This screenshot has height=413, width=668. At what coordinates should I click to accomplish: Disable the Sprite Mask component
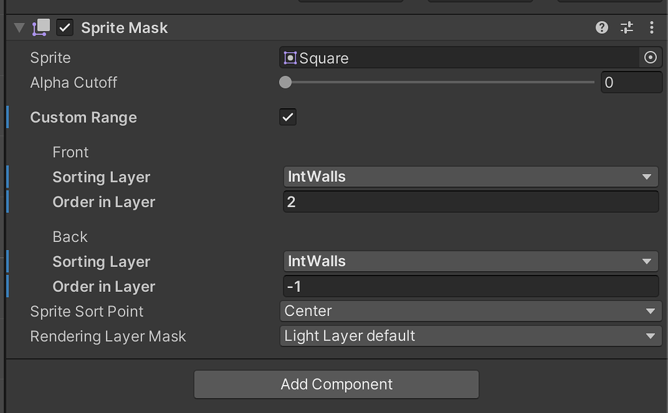tap(64, 27)
